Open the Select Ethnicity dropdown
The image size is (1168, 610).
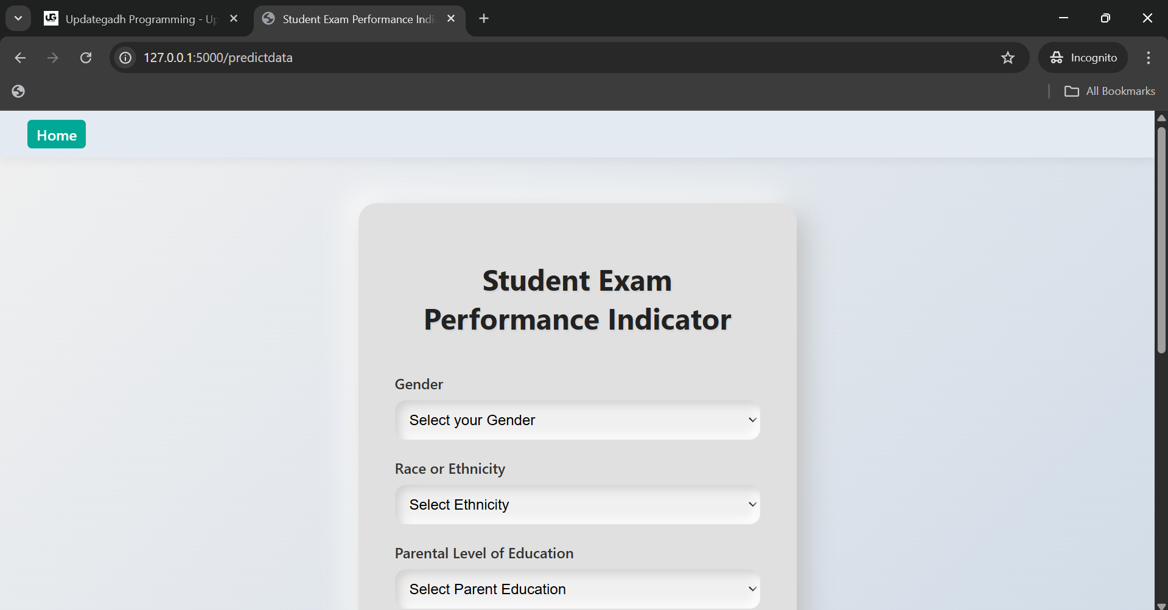578,505
